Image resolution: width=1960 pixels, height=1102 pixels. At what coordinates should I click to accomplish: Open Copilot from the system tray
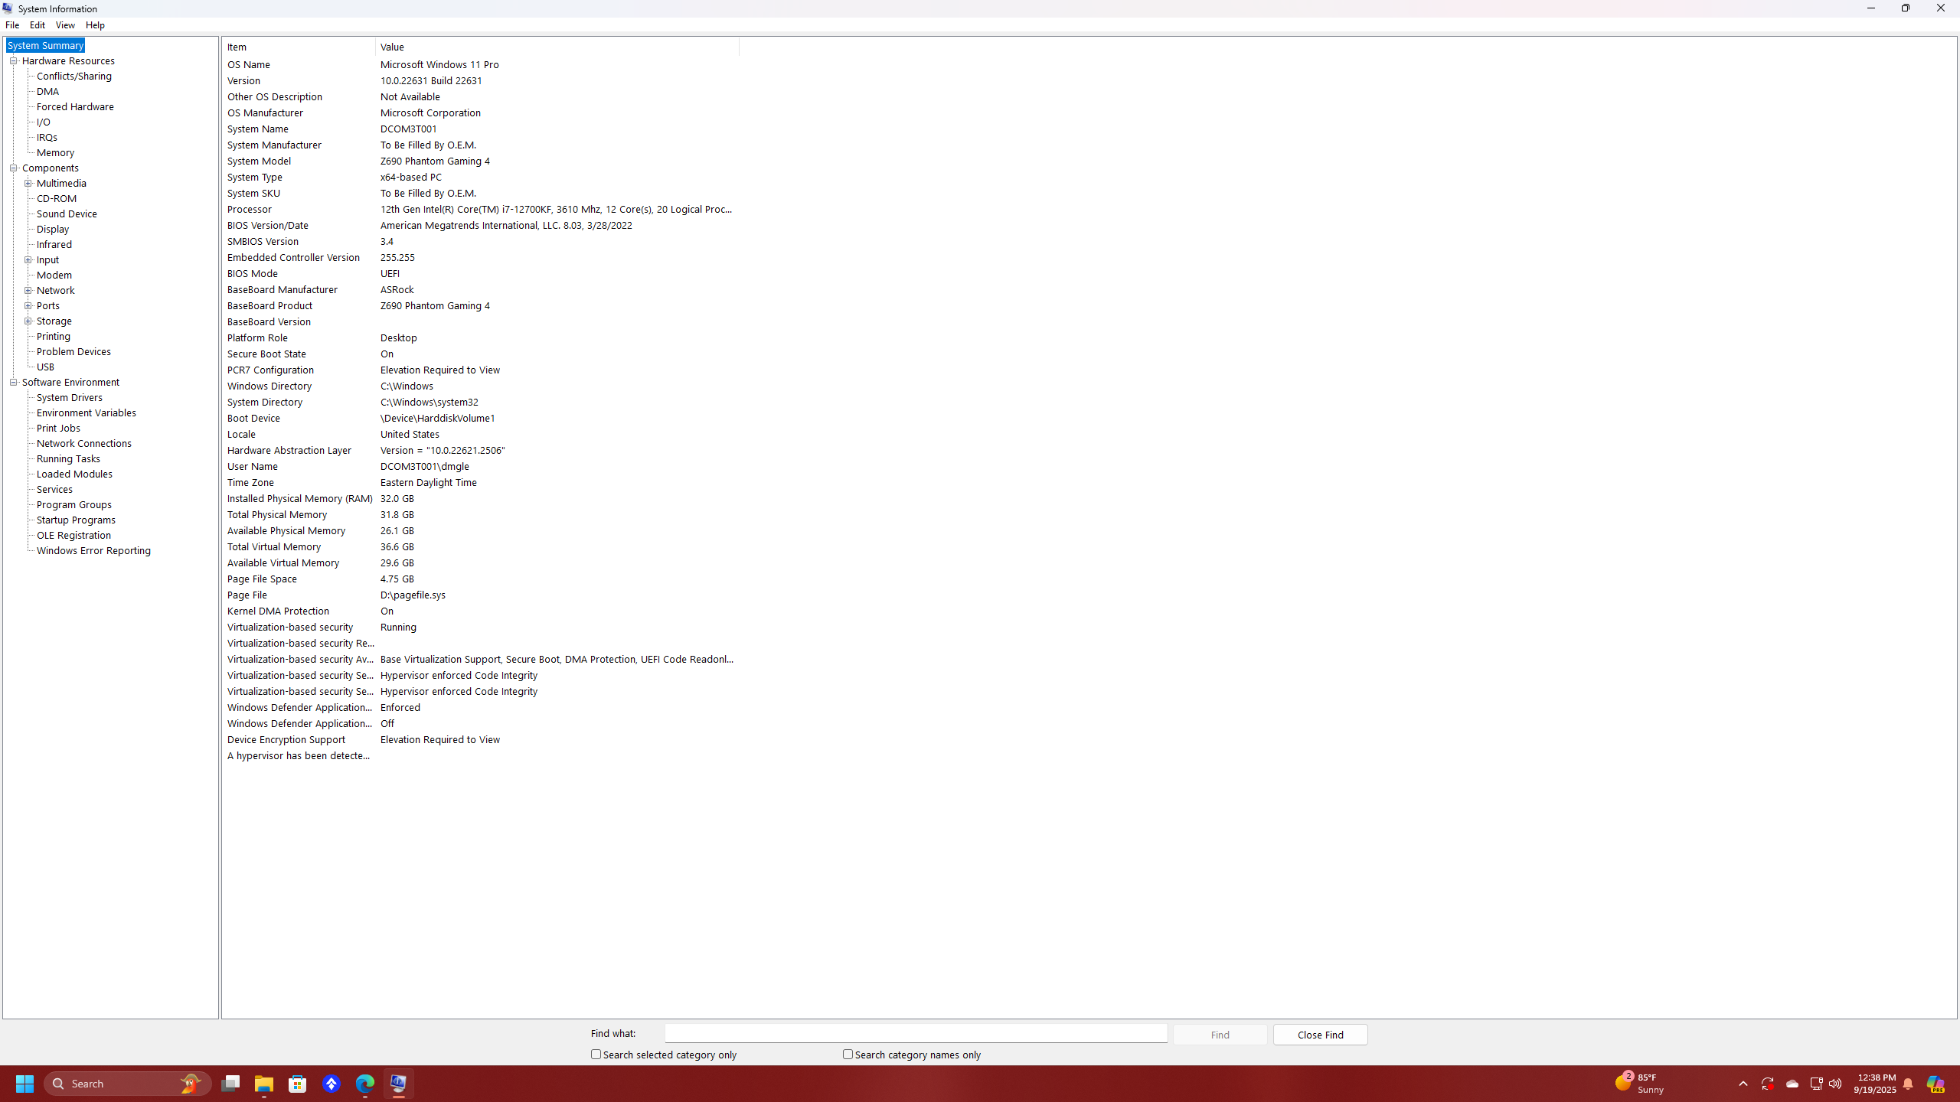point(1937,1084)
